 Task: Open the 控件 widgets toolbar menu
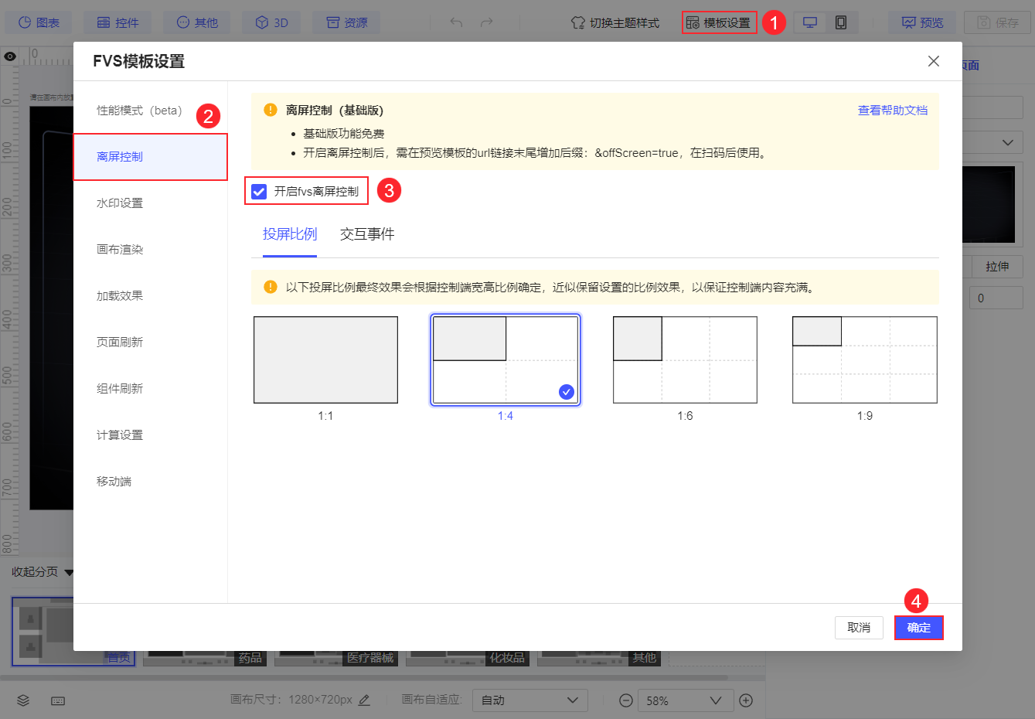[x=117, y=22]
